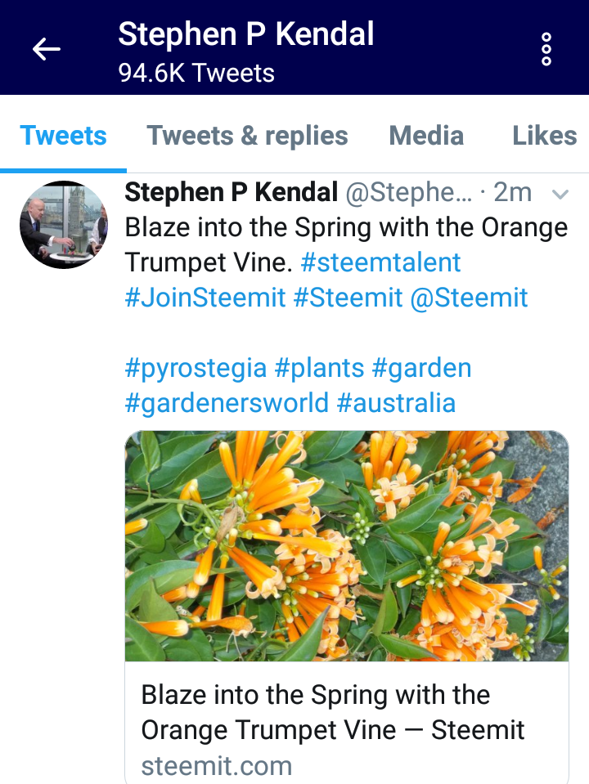The image size is (589, 784).
Task: Open the orange trumpet vine photo
Action: pos(347,545)
